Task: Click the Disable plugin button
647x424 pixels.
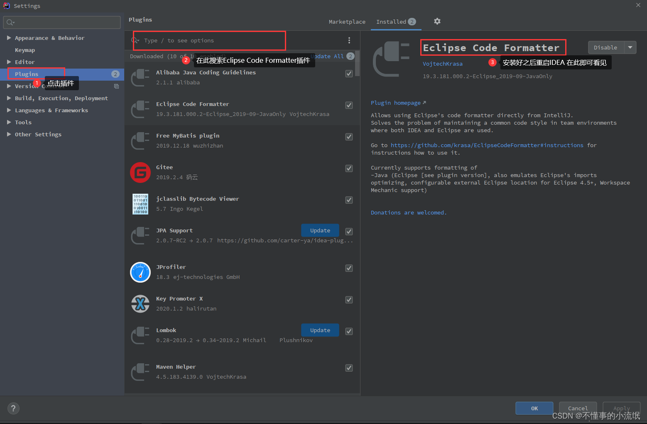Action: tap(606, 47)
